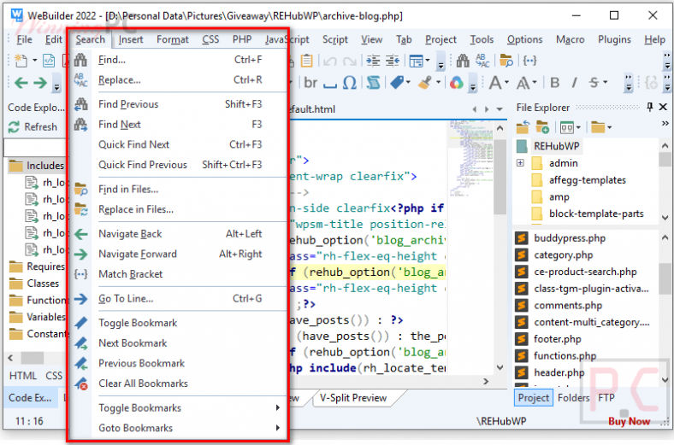
Task: Open Go To Line... dialog
Action: tap(179, 299)
